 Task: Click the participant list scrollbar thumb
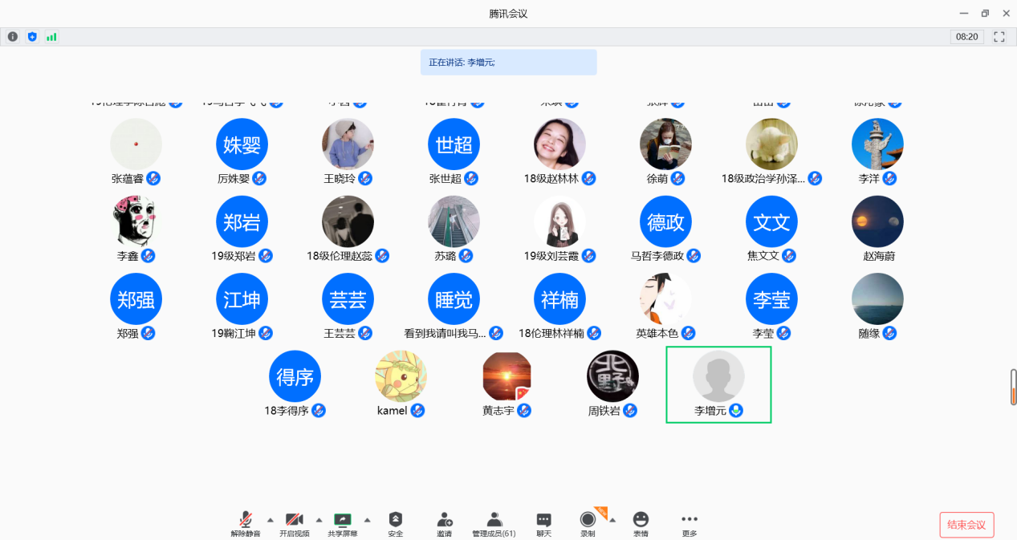[x=1013, y=387]
